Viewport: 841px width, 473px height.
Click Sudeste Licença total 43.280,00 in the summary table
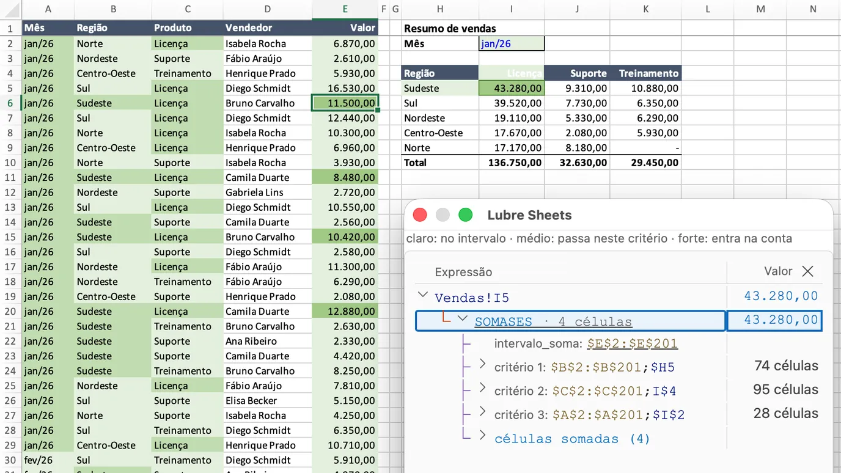[512, 88]
